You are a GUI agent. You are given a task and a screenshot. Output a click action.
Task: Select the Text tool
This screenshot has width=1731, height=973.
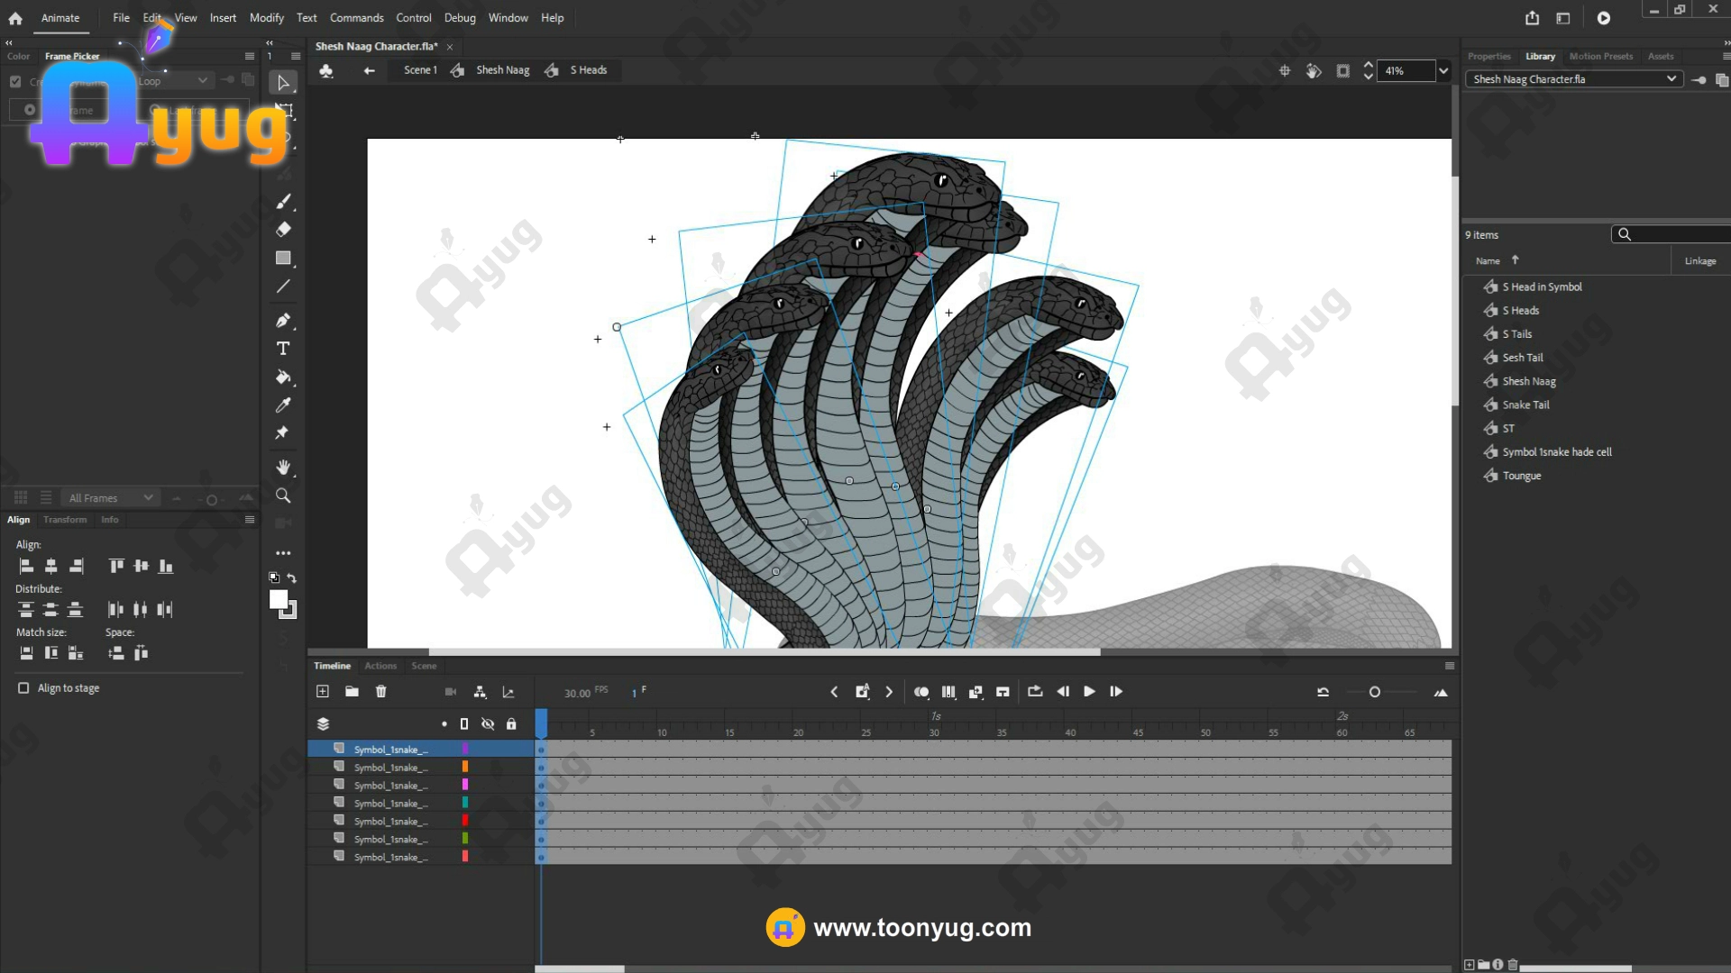click(283, 349)
